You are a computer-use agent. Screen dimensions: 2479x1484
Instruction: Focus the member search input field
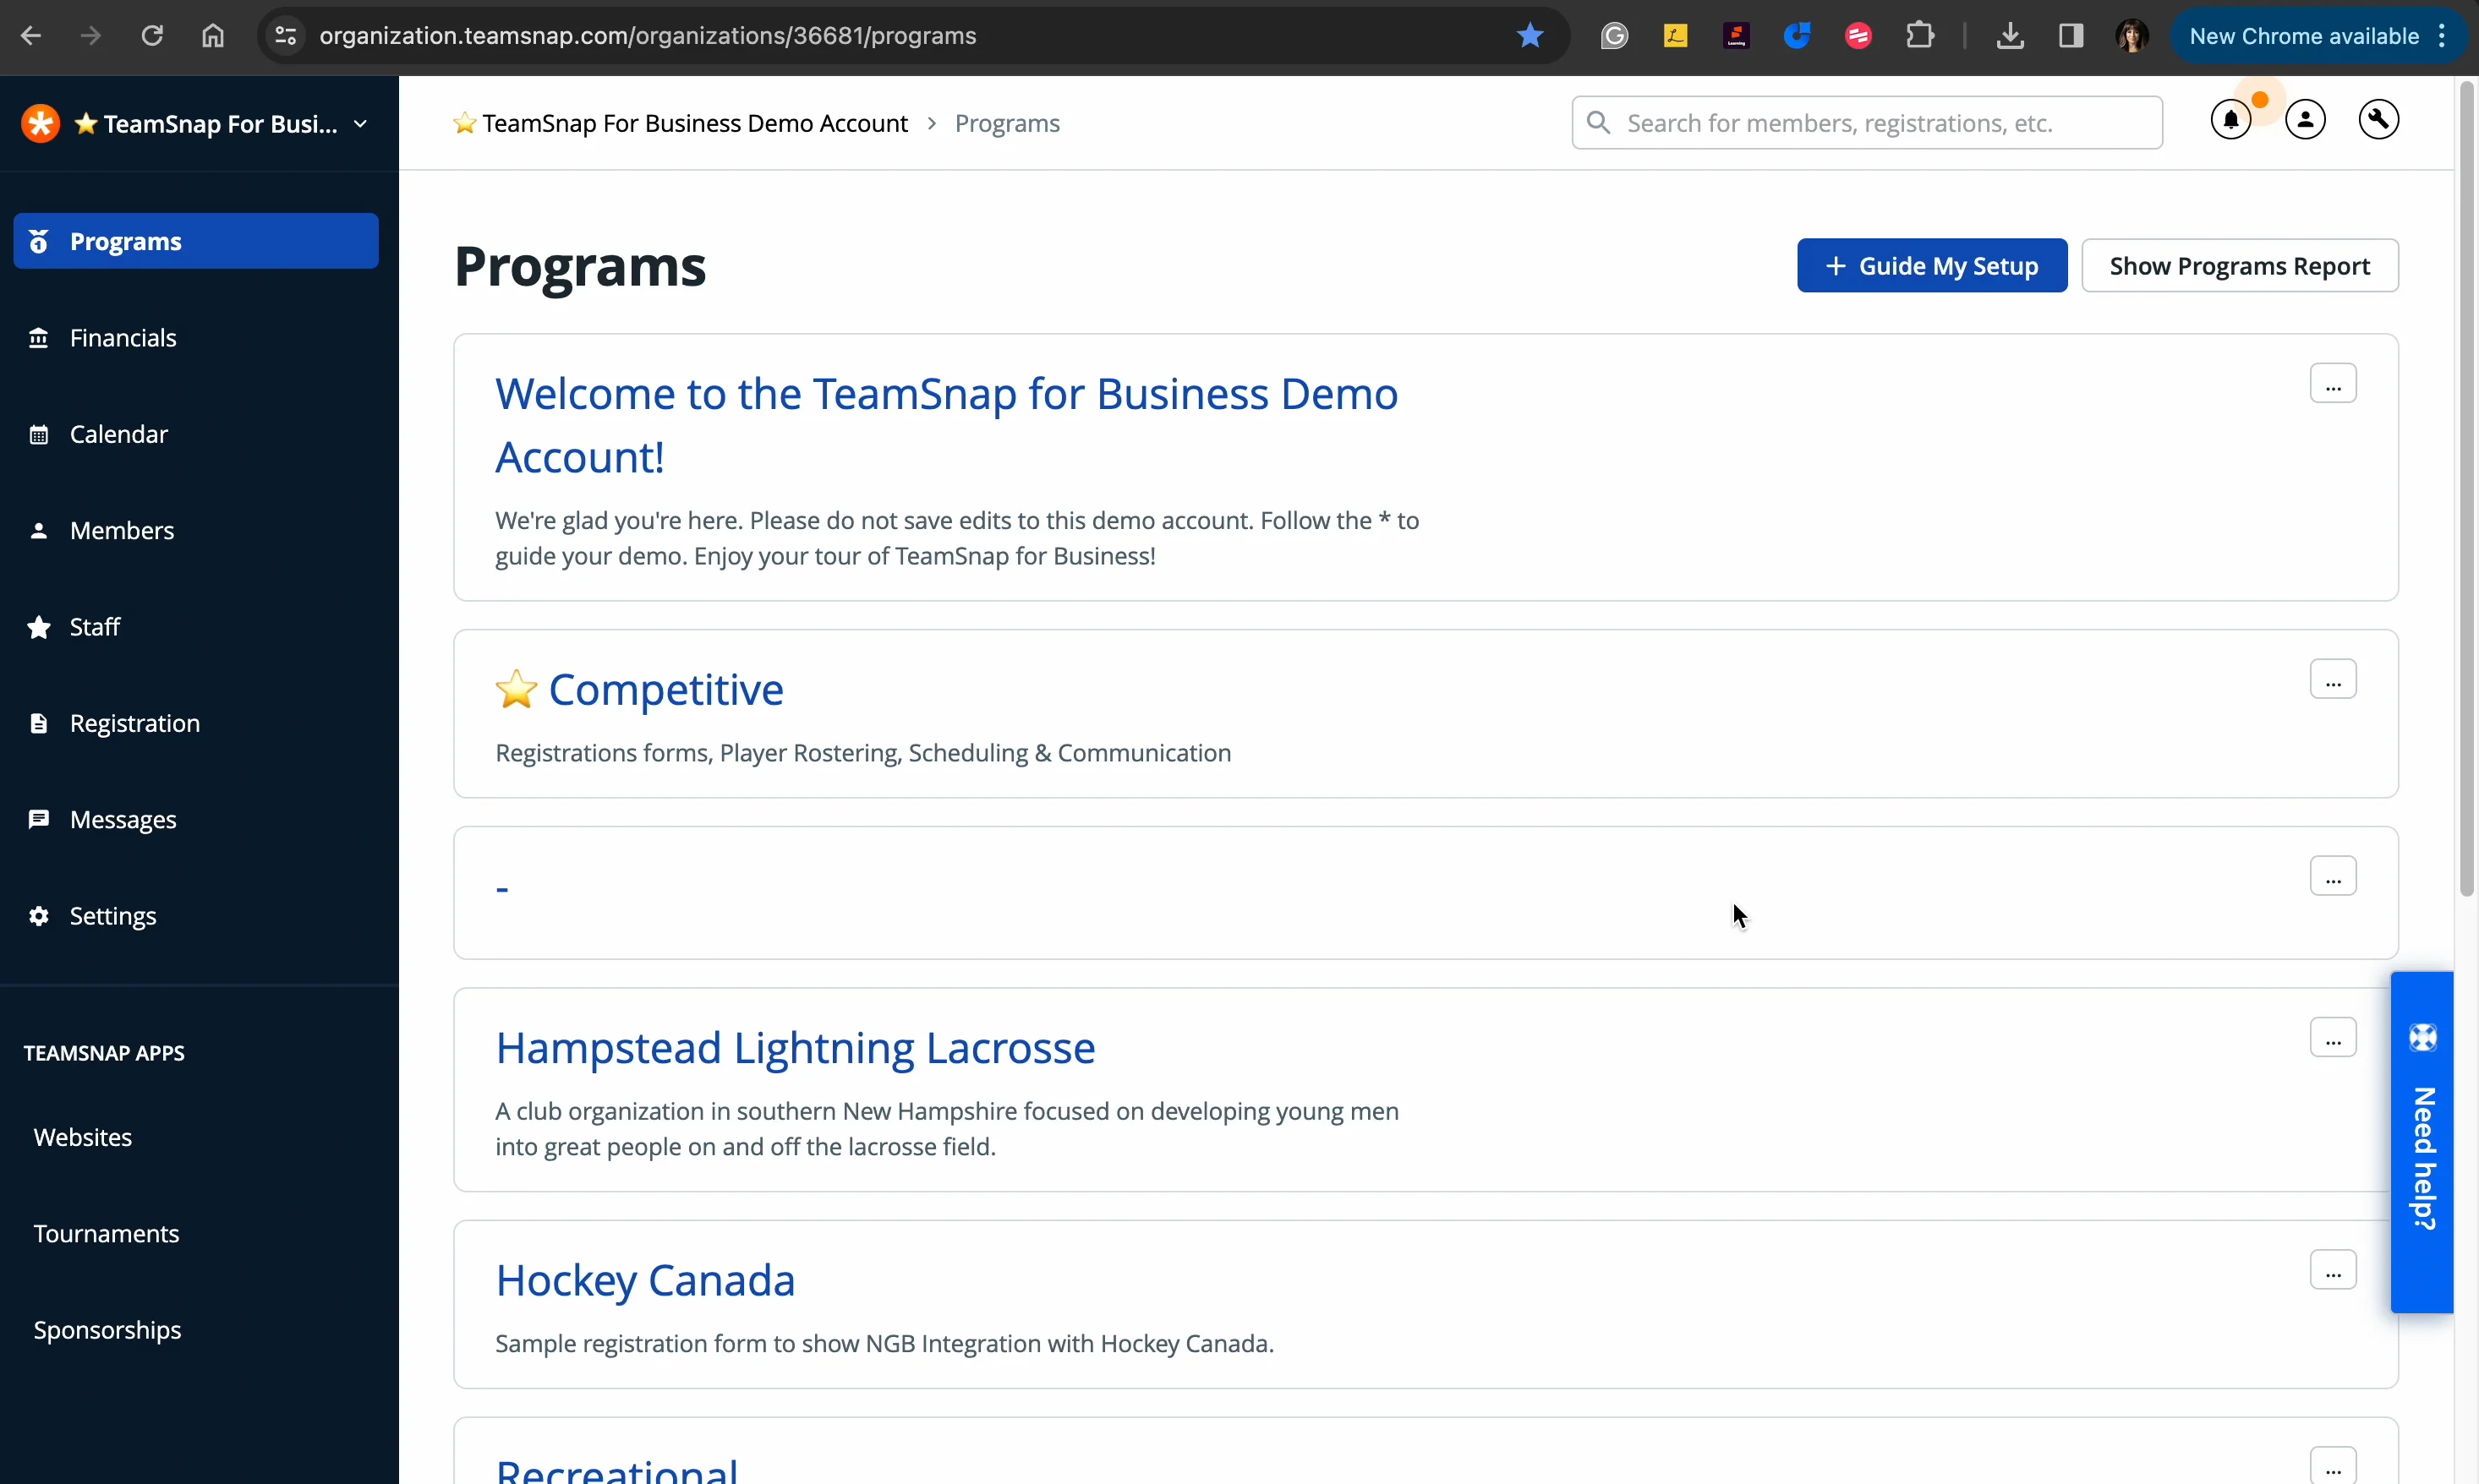click(1867, 123)
